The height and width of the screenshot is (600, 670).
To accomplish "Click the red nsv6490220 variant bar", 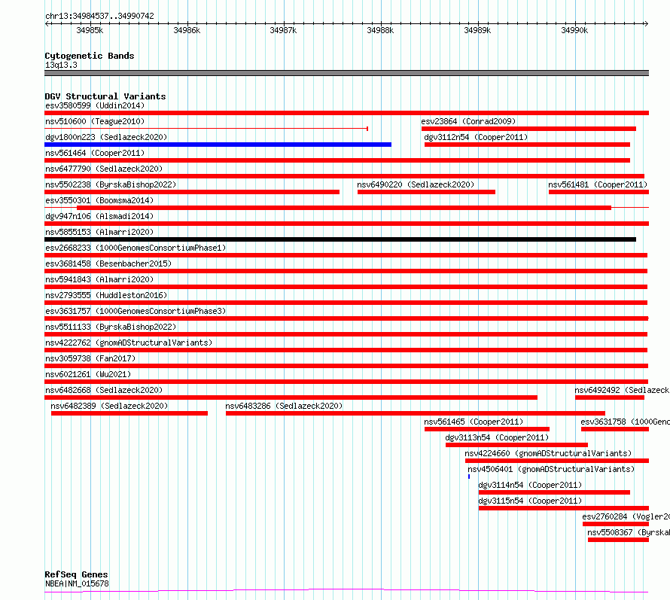I will 426,192.
